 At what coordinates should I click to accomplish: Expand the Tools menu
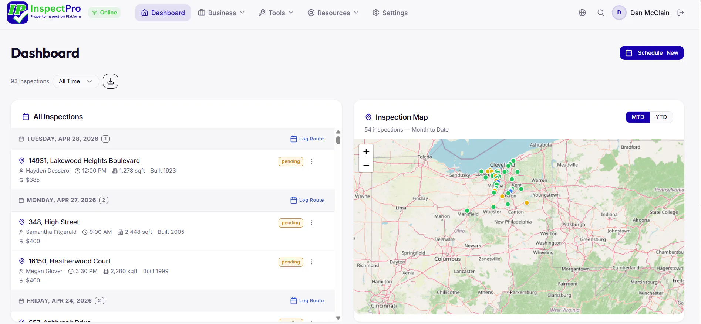click(x=276, y=13)
